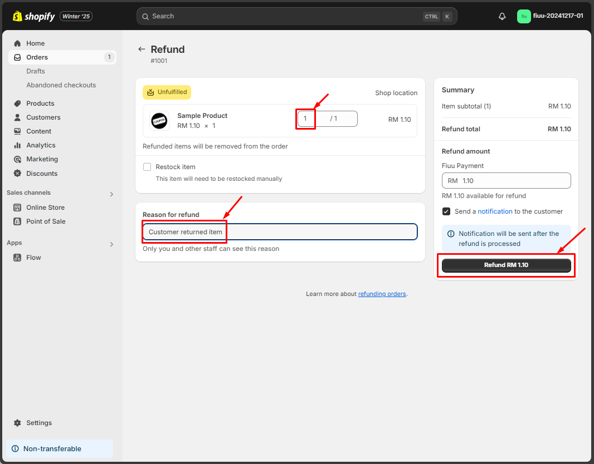Open the fiuu-20241217-01 account menu
594x464 pixels.
(x=550, y=16)
